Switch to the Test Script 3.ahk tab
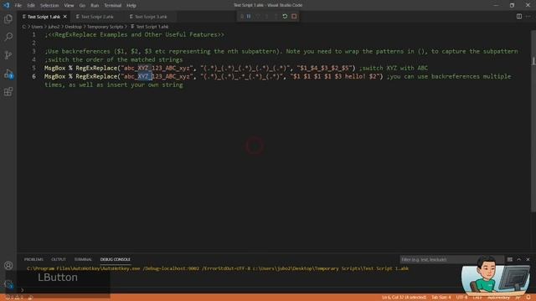Viewport: 536px width, 301px height. pyautogui.click(x=151, y=17)
